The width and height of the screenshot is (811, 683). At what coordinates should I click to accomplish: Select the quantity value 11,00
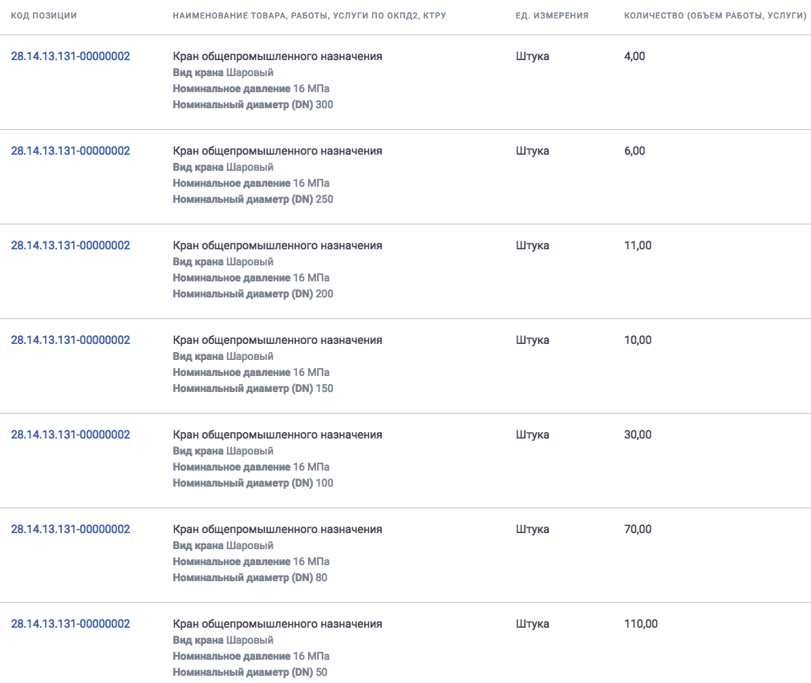click(x=638, y=245)
